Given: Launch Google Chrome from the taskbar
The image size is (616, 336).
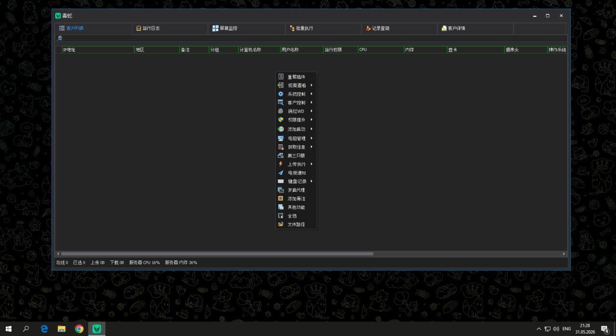Looking at the screenshot, I should [79, 329].
